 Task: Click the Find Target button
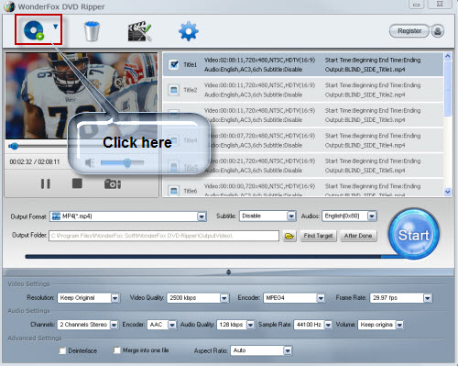[318, 236]
